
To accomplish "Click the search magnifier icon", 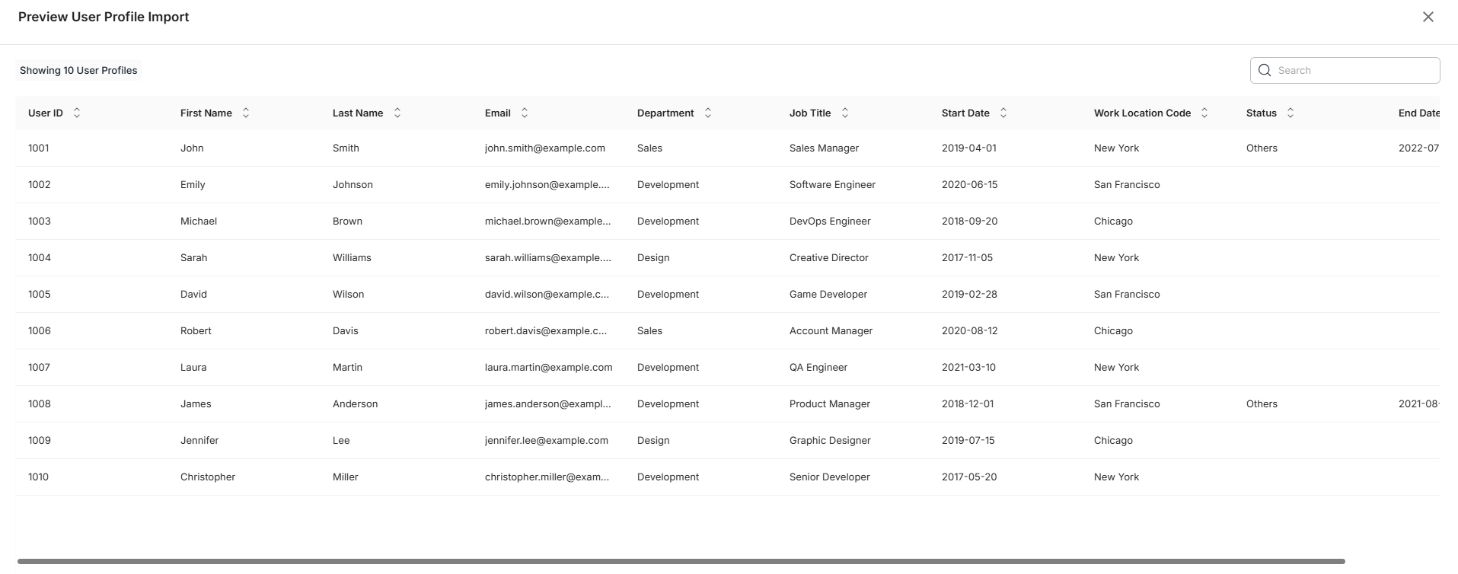I will tap(1265, 70).
